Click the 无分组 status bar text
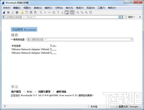The width and height of the screenshot is (144, 110). 94,106
